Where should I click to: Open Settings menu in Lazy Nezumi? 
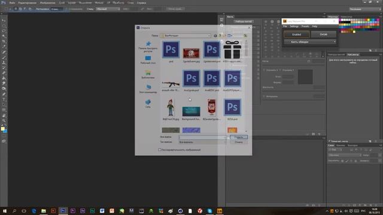(x=294, y=26)
